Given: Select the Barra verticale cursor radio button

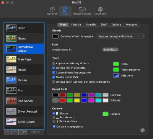Looking at the screenshot, I should 54,121.
